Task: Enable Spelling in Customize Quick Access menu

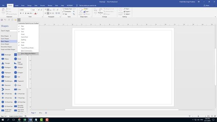Action: point(28,40)
